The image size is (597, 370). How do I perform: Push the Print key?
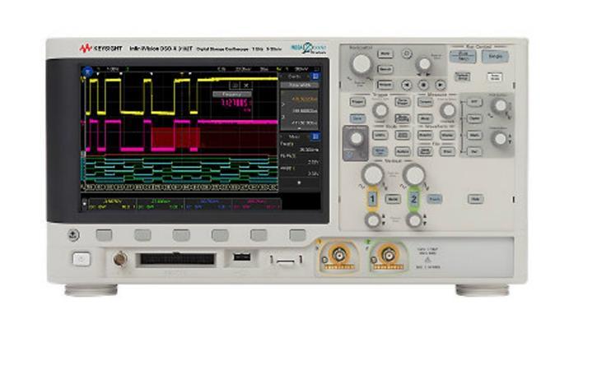pyautogui.click(x=447, y=151)
